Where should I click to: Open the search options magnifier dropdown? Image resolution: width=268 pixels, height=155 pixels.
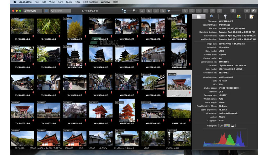[x=53, y=11]
